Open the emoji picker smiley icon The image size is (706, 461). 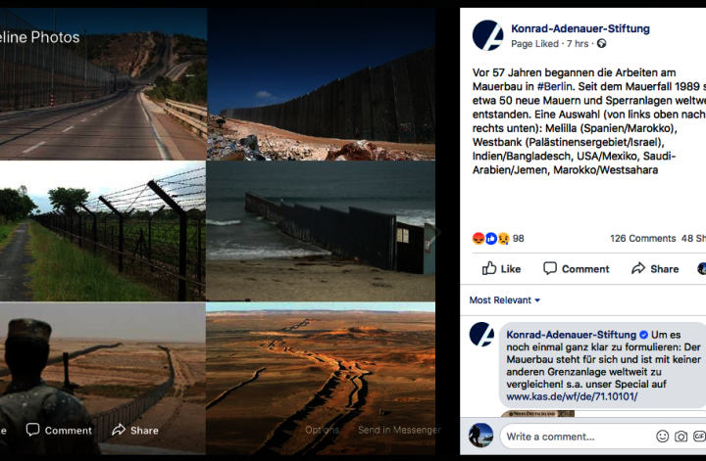pos(662,437)
